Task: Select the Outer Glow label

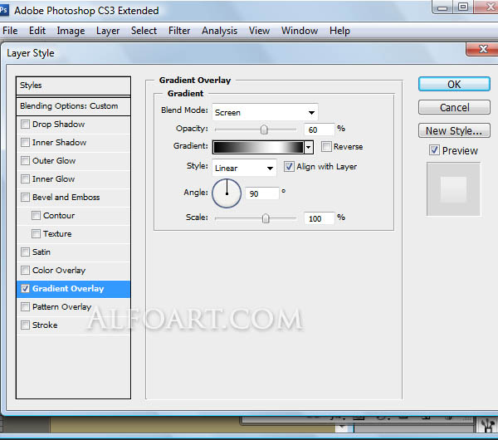Action: (54, 160)
